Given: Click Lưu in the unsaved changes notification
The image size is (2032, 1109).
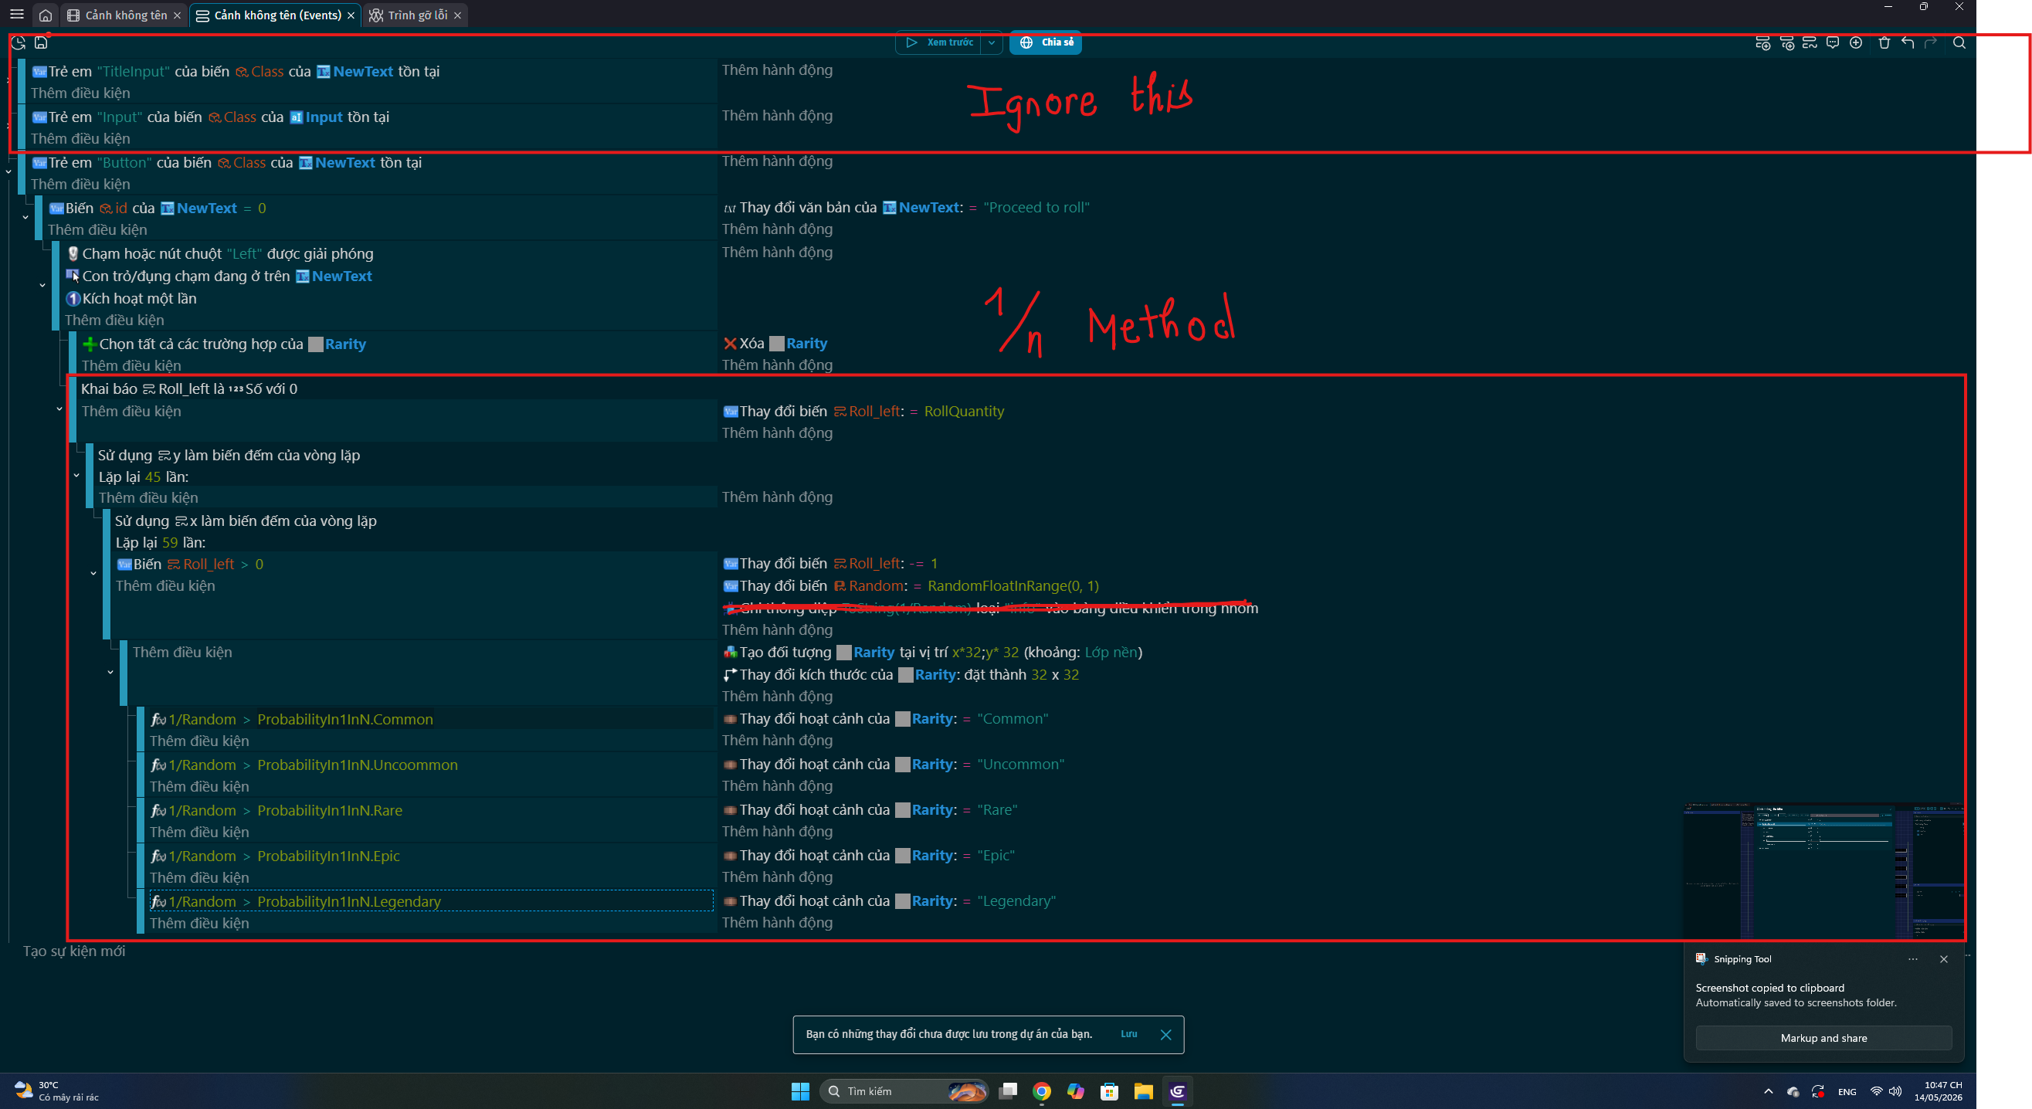Looking at the screenshot, I should coord(1129,1034).
